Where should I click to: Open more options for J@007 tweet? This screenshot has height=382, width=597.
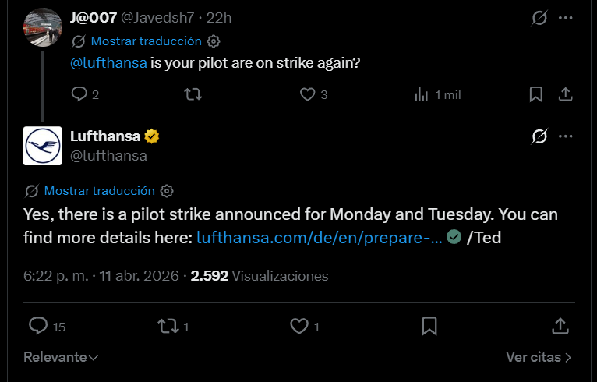pyautogui.click(x=567, y=18)
